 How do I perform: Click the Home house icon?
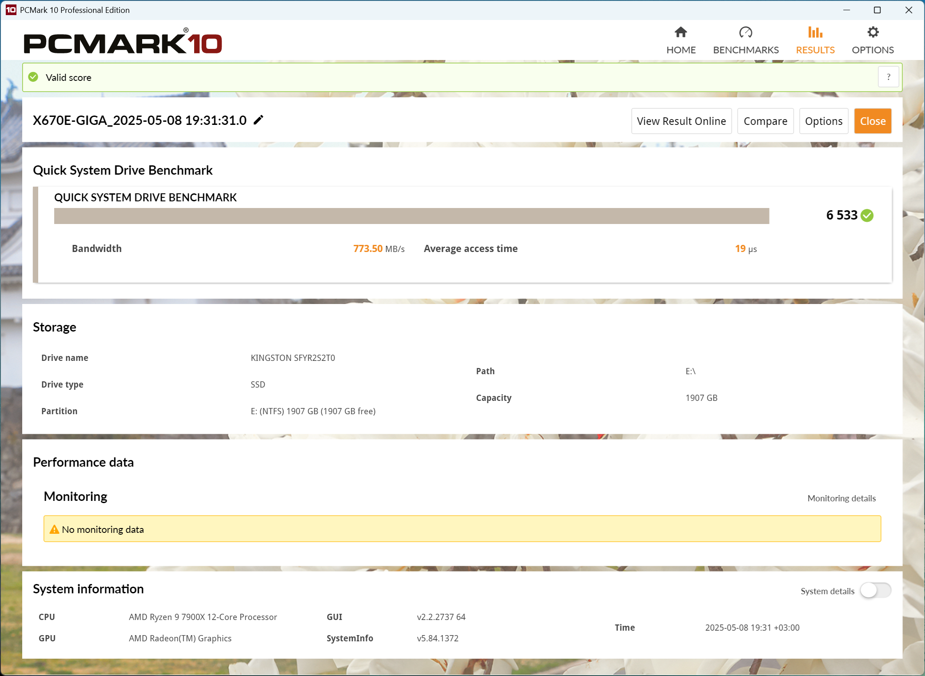pyautogui.click(x=681, y=32)
